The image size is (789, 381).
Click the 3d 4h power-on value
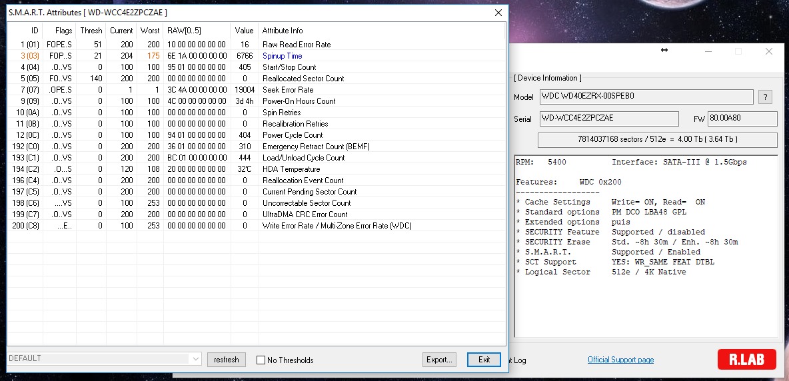click(x=245, y=101)
